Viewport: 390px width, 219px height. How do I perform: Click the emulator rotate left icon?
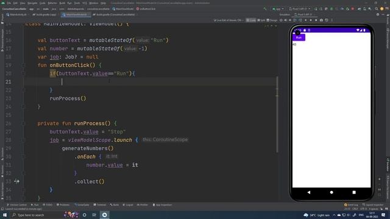coord(295,20)
